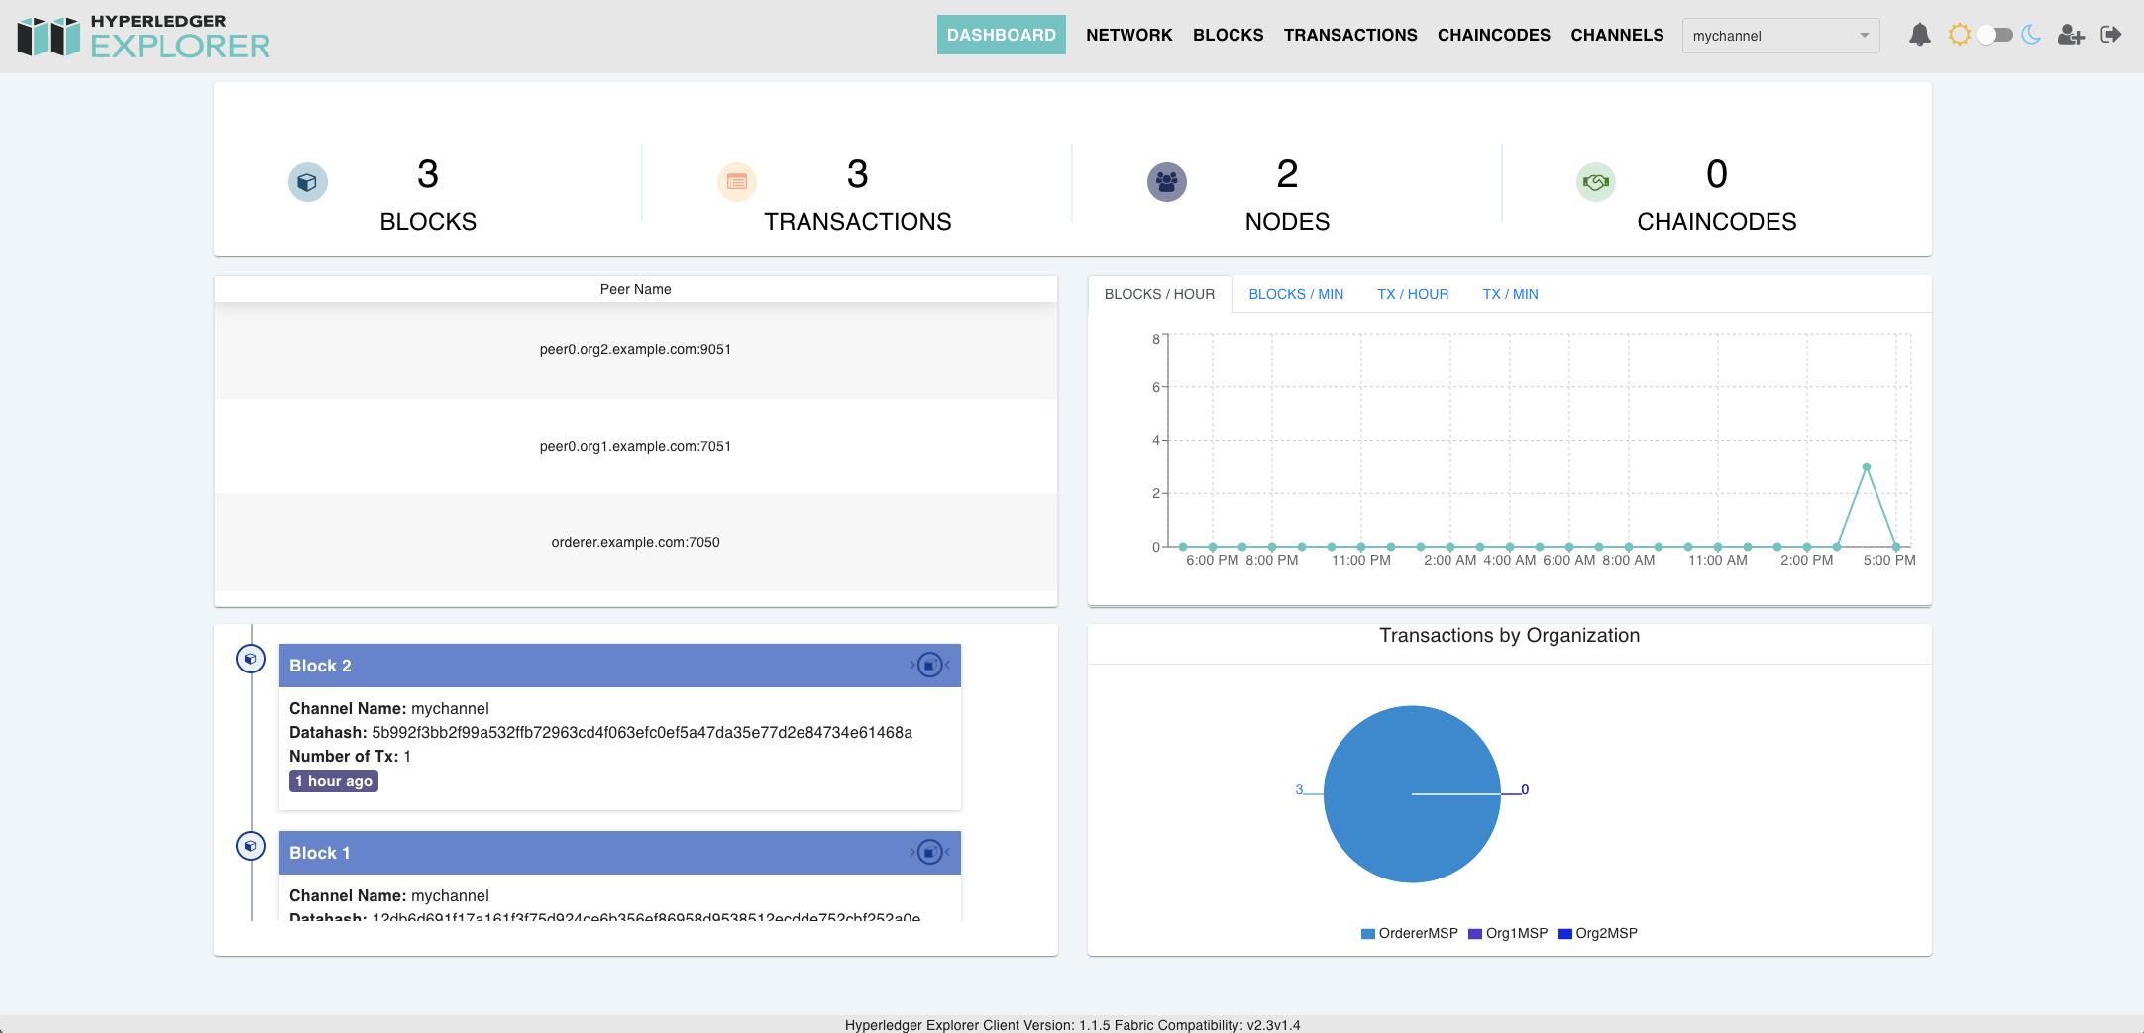The height and width of the screenshot is (1033, 2144).
Task: Click the Block 2 details icon
Action: pyautogui.click(x=929, y=665)
